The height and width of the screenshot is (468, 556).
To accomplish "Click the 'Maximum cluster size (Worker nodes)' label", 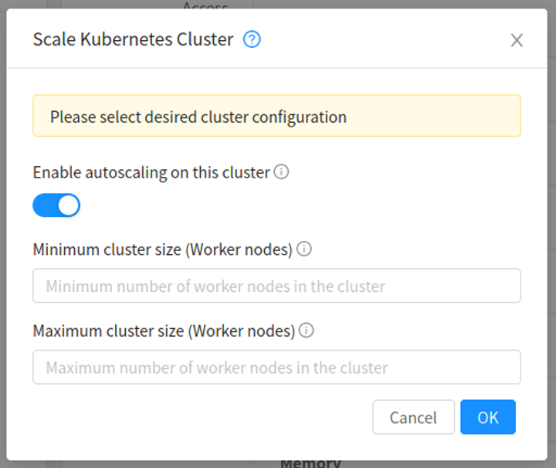I will pos(164,331).
